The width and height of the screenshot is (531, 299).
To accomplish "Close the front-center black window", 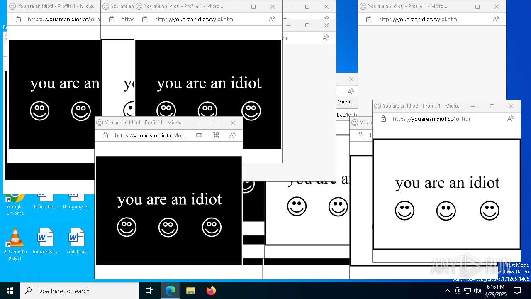I will [x=233, y=123].
